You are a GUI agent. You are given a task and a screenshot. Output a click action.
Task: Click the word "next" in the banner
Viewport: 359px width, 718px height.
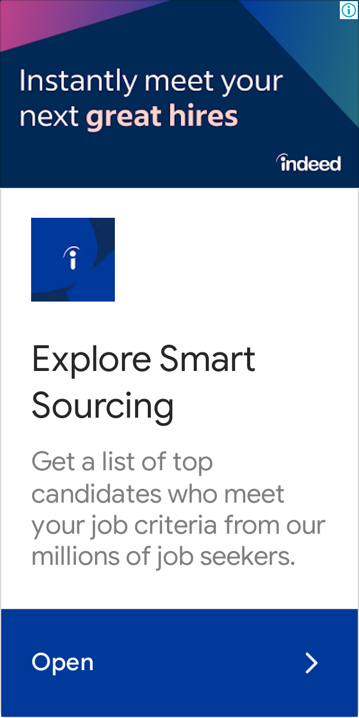pos(50,117)
